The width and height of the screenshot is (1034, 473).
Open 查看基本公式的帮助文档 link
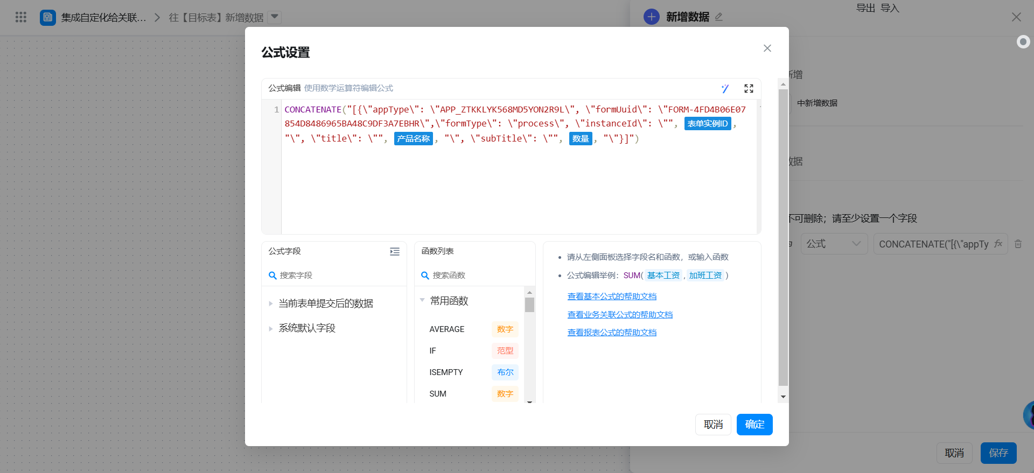pos(612,296)
